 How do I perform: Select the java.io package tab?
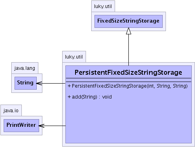coord(11,110)
